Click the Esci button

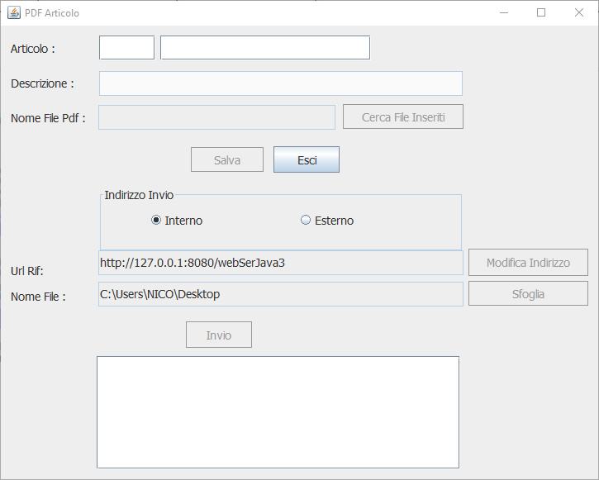pyautogui.click(x=307, y=159)
